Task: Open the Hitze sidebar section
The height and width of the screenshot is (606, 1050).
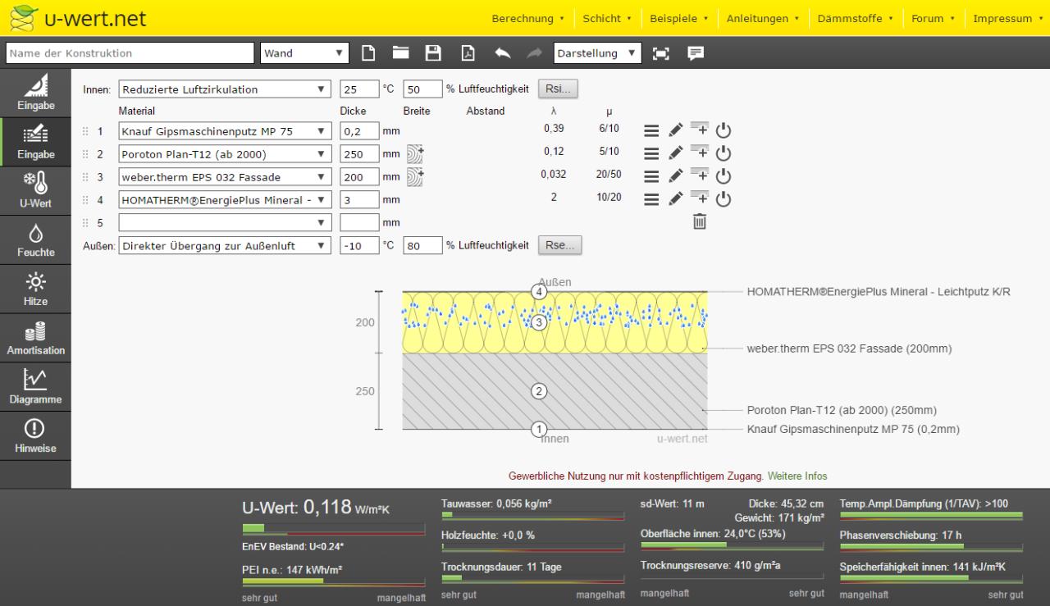Action: (35, 289)
